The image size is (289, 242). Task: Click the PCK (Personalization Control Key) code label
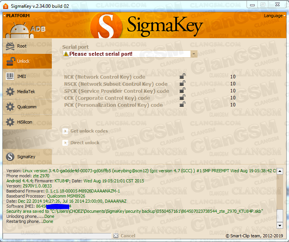tap(114, 105)
